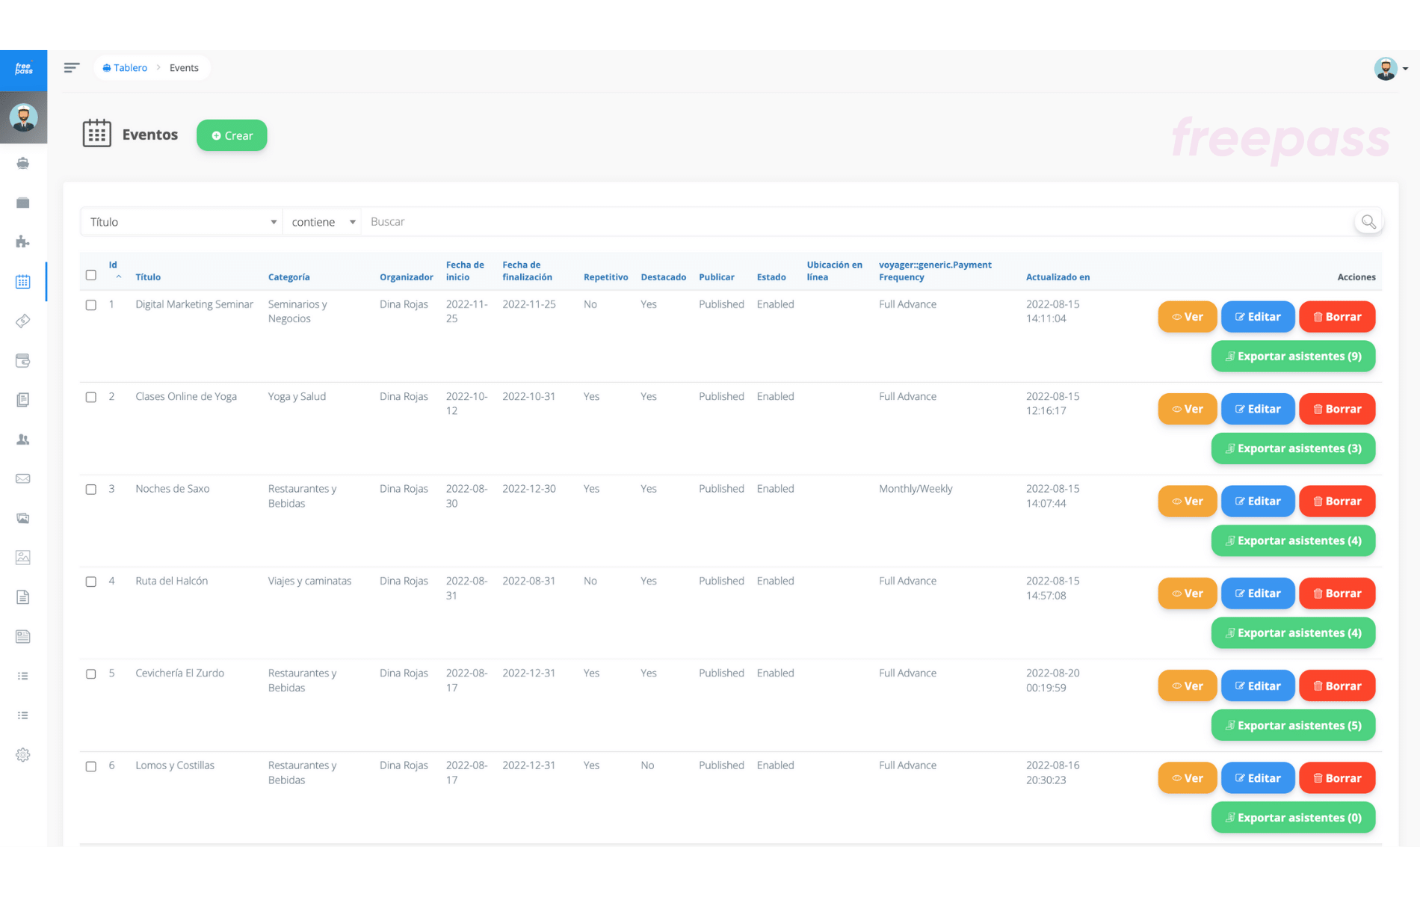Image resolution: width=1420 pixels, height=897 pixels.
Task: Open the calendar events sidebar icon
Action: click(x=23, y=282)
